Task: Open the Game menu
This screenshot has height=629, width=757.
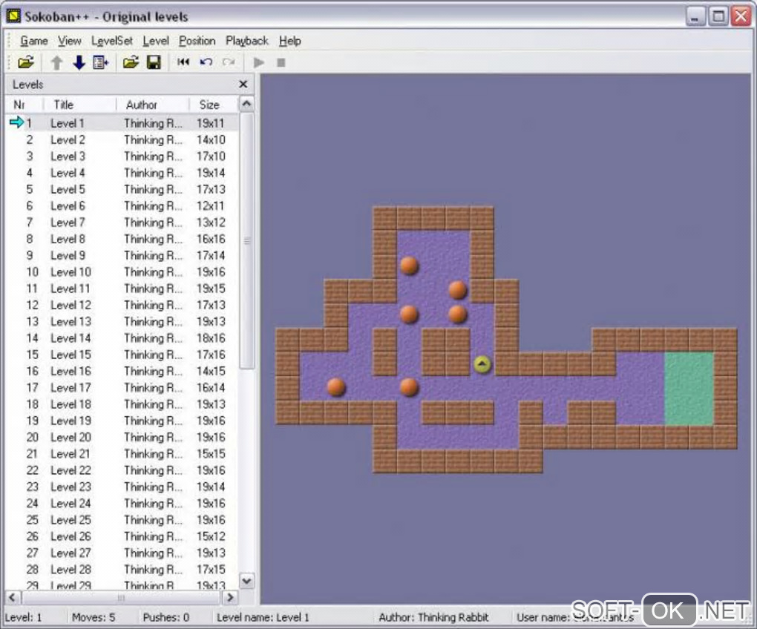Action: (x=34, y=41)
